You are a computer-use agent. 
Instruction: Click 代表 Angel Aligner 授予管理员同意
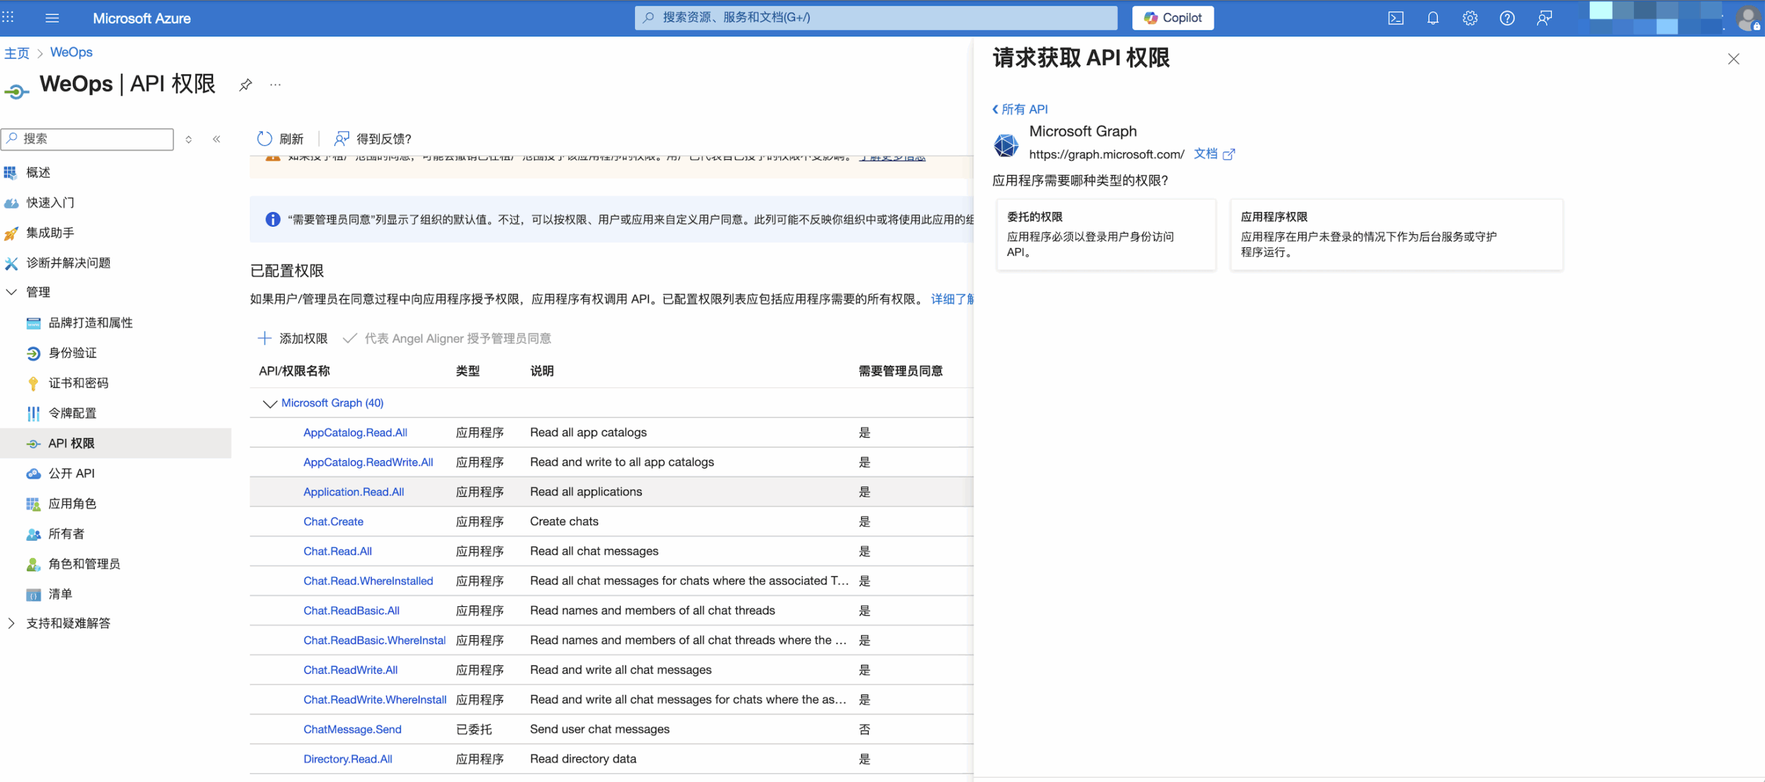click(x=458, y=338)
